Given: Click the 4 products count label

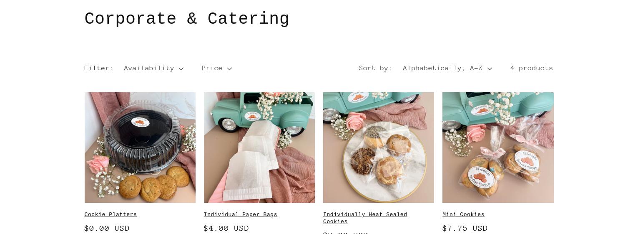Looking at the screenshot, I should pos(532,68).
